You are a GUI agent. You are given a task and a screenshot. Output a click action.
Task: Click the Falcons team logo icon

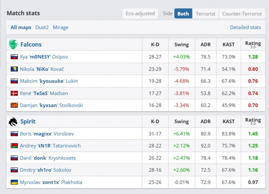(13, 44)
